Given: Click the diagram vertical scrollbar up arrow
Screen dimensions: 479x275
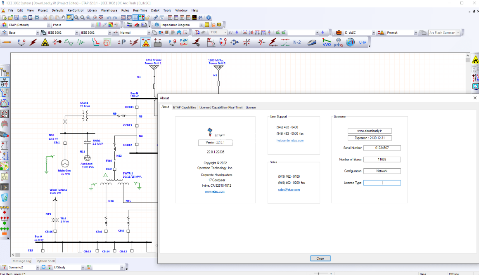Looking at the screenshot, I should (467, 56).
